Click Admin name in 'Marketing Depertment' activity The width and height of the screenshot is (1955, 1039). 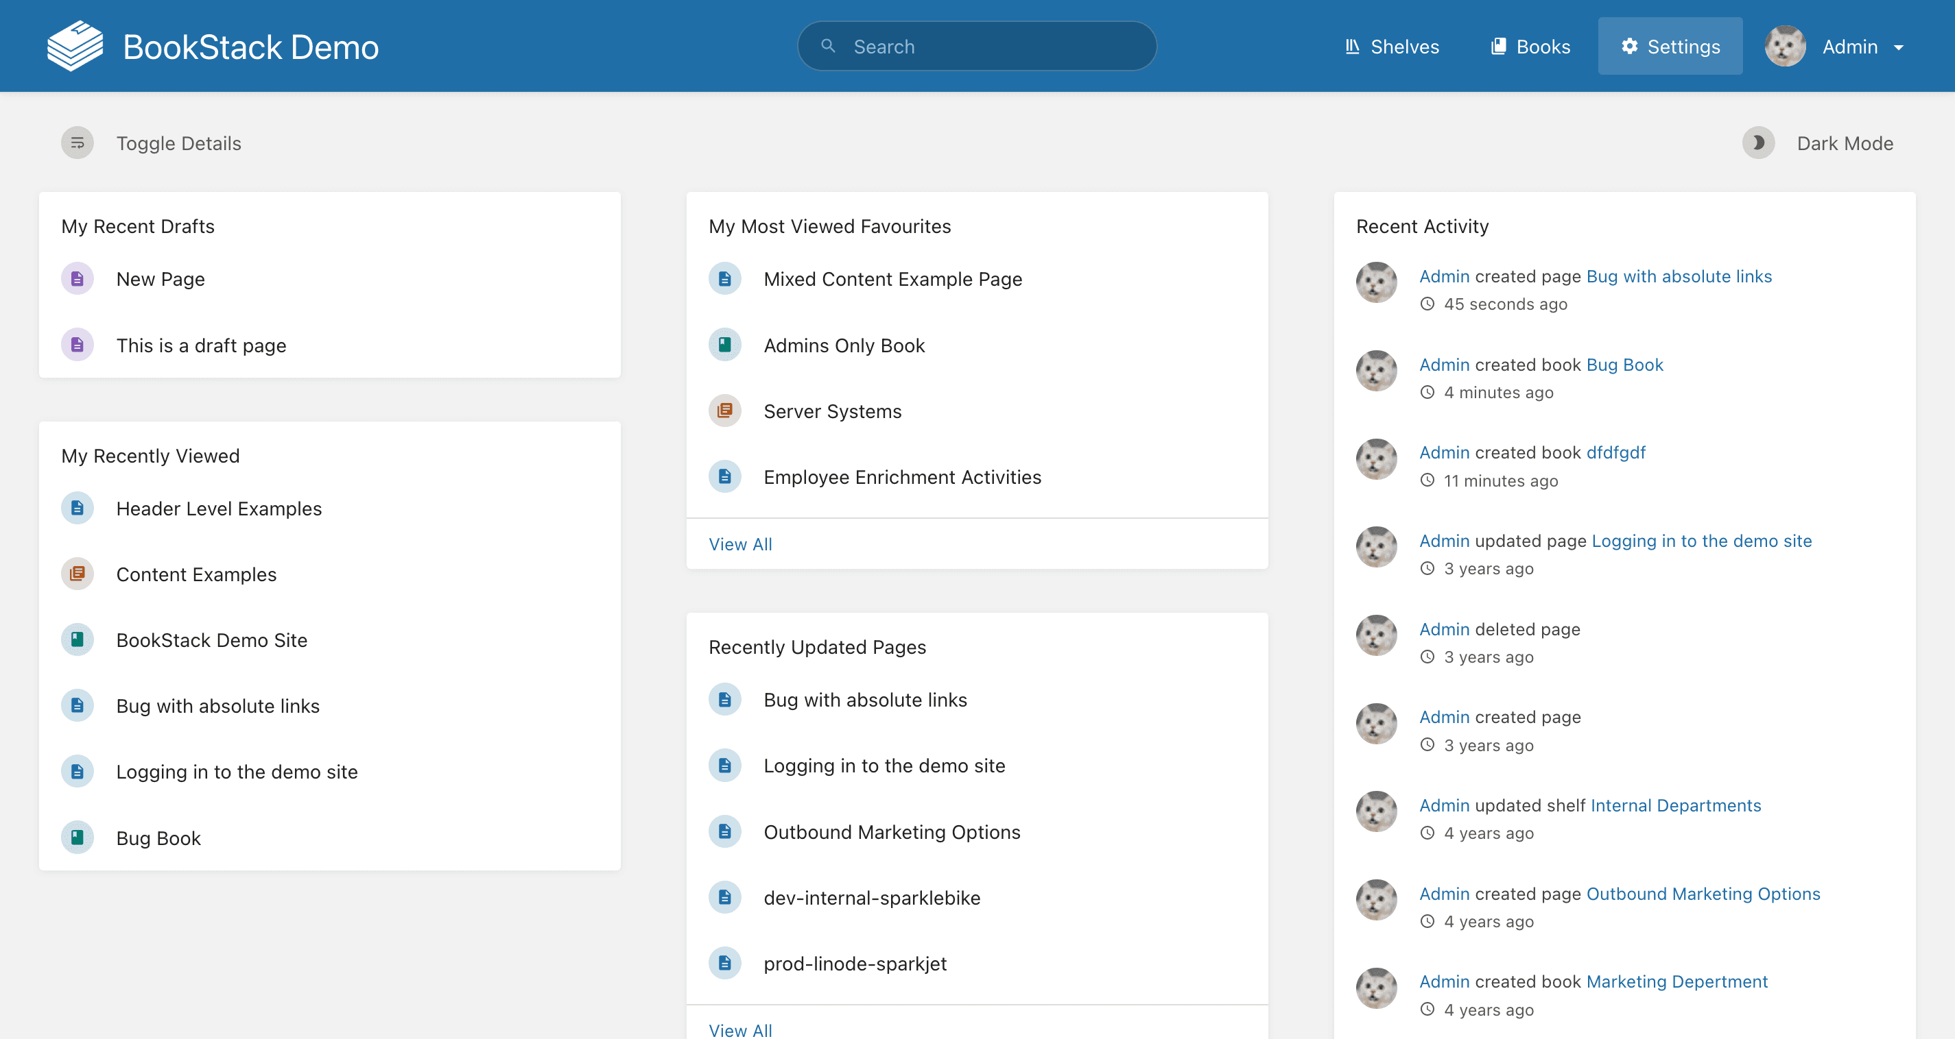click(1444, 981)
